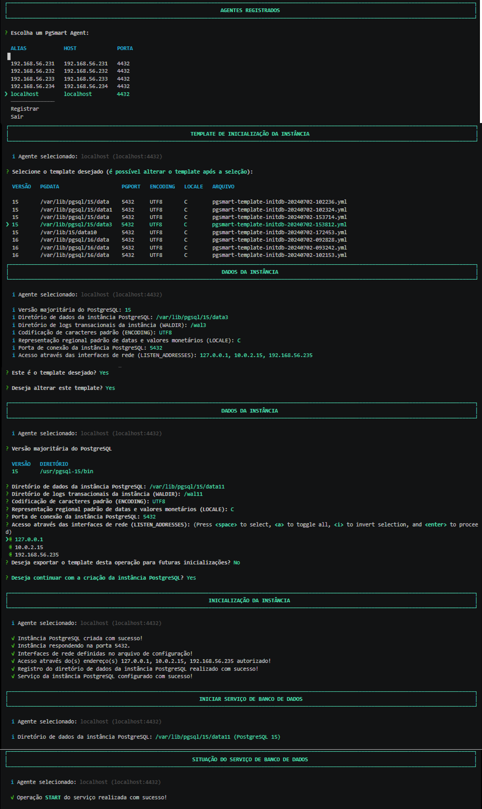Click the Yes answer for 'Este é o template desejado?'

point(104,373)
